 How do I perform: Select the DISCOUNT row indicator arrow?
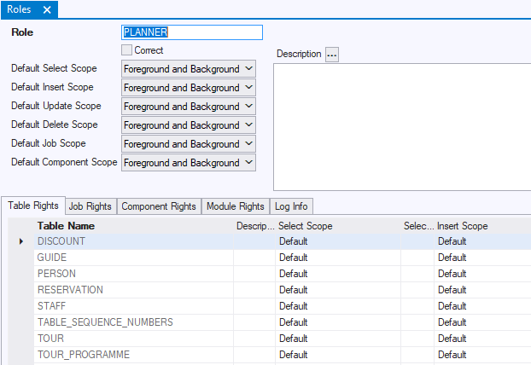(x=21, y=242)
